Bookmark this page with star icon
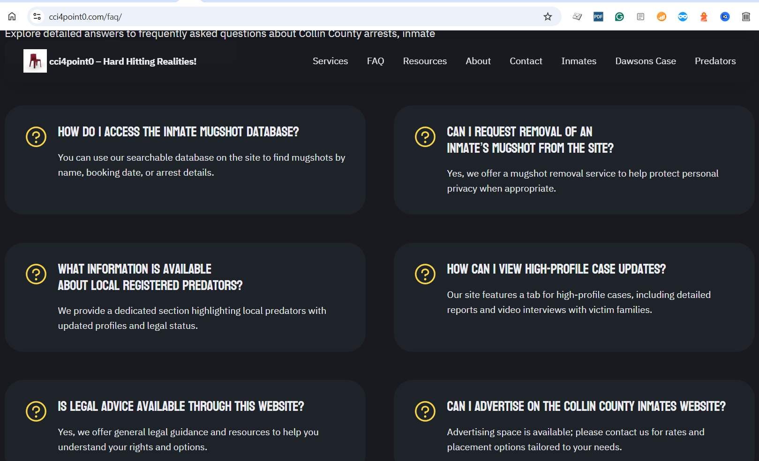 548,17
